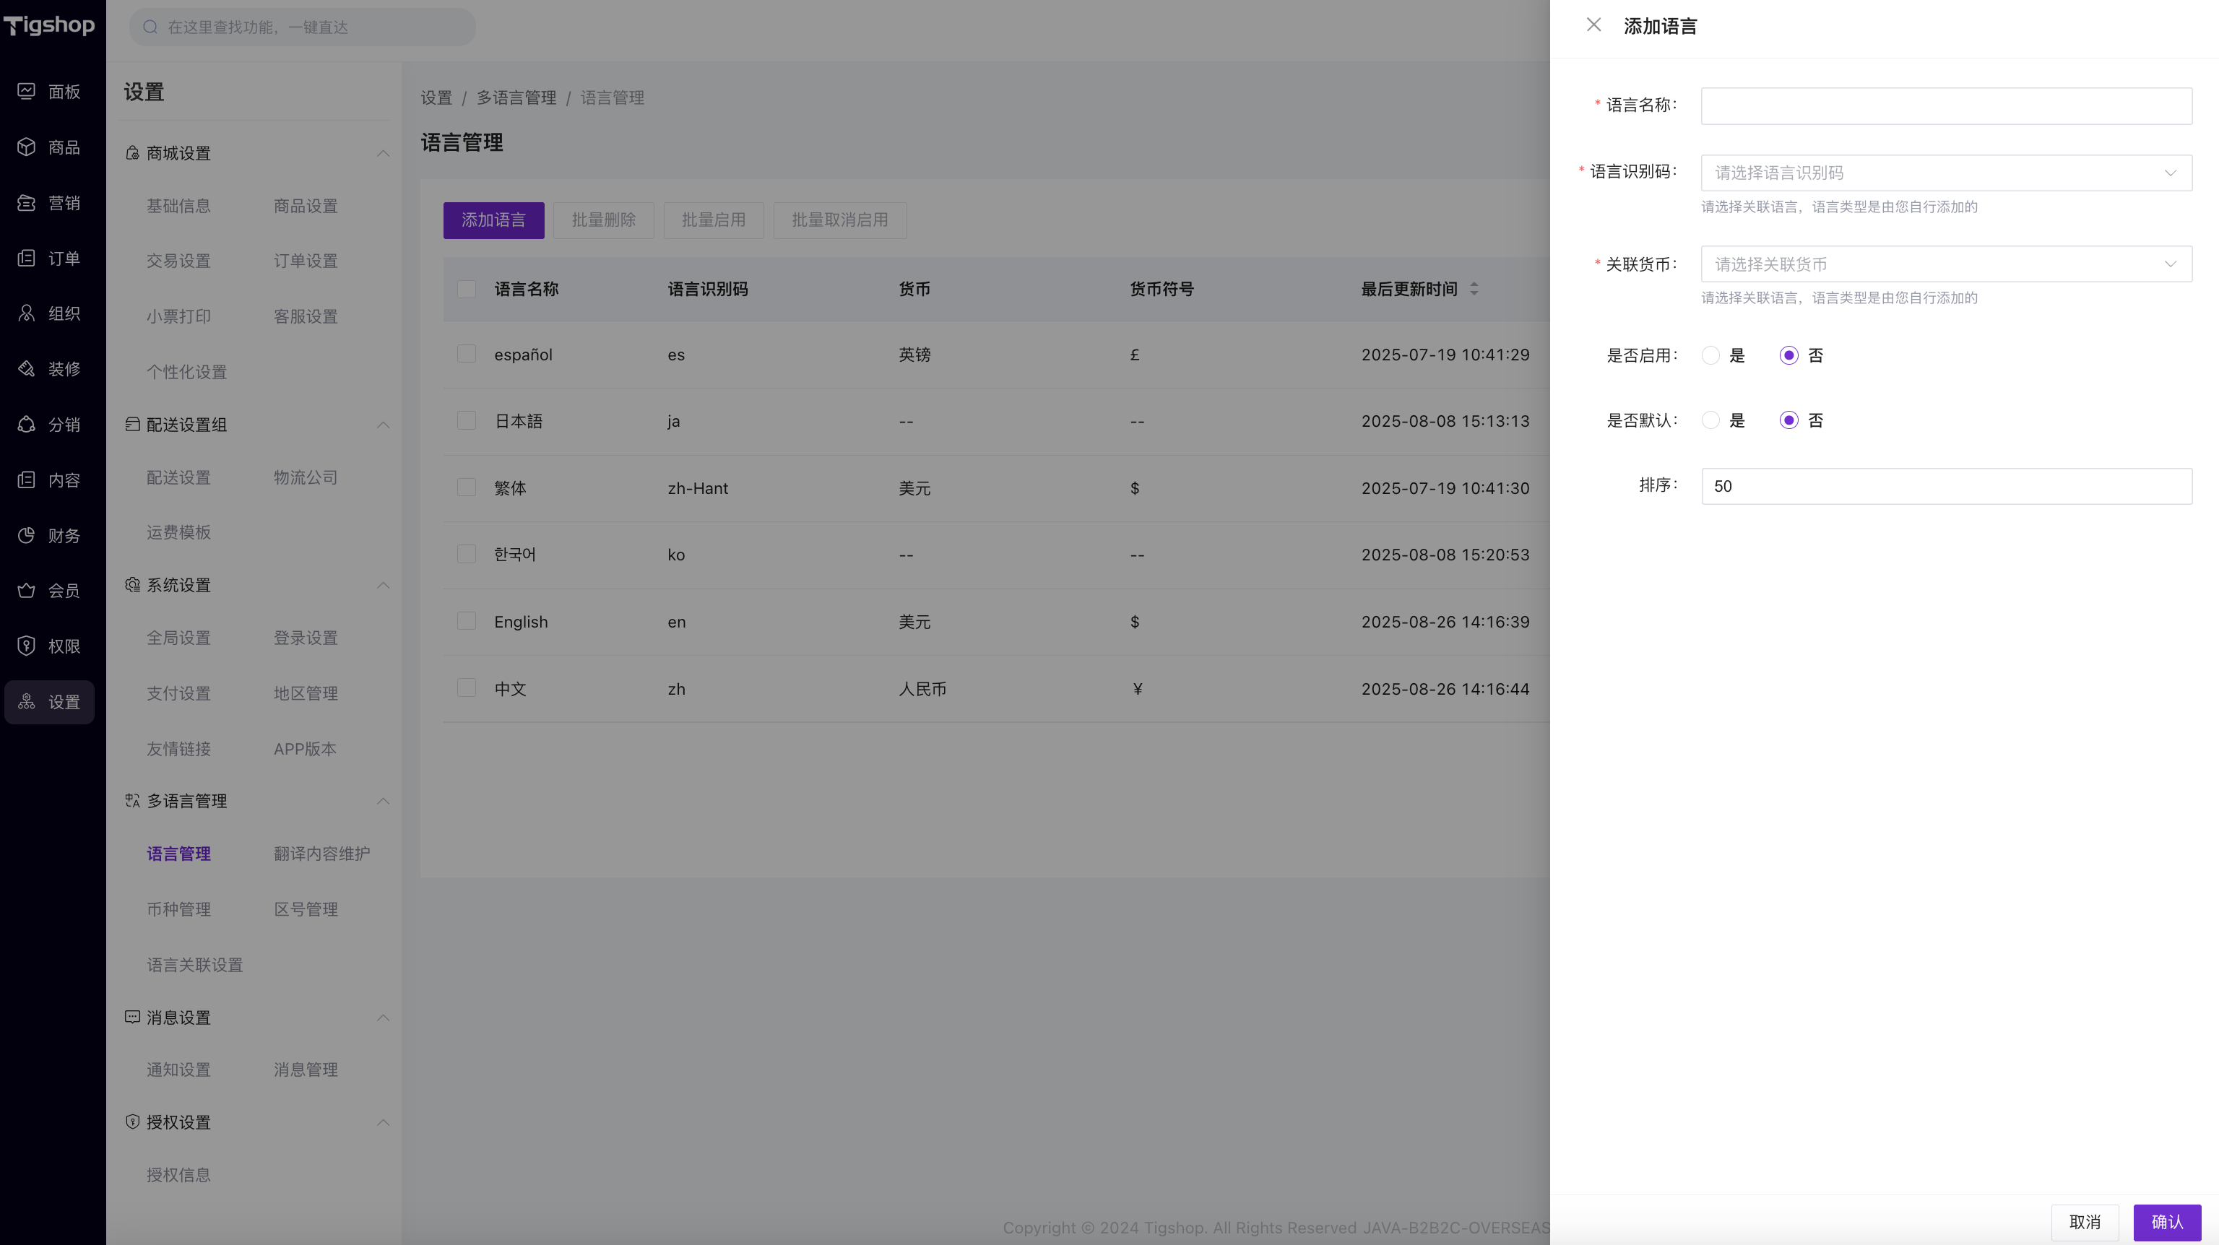
Task: Open the 商品 products icon in the sidebar
Action: [x=27, y=147]
